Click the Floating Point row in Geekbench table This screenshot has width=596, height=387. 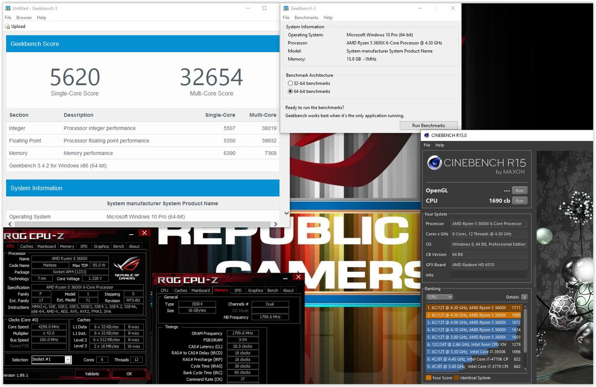[x=143, y=141]
